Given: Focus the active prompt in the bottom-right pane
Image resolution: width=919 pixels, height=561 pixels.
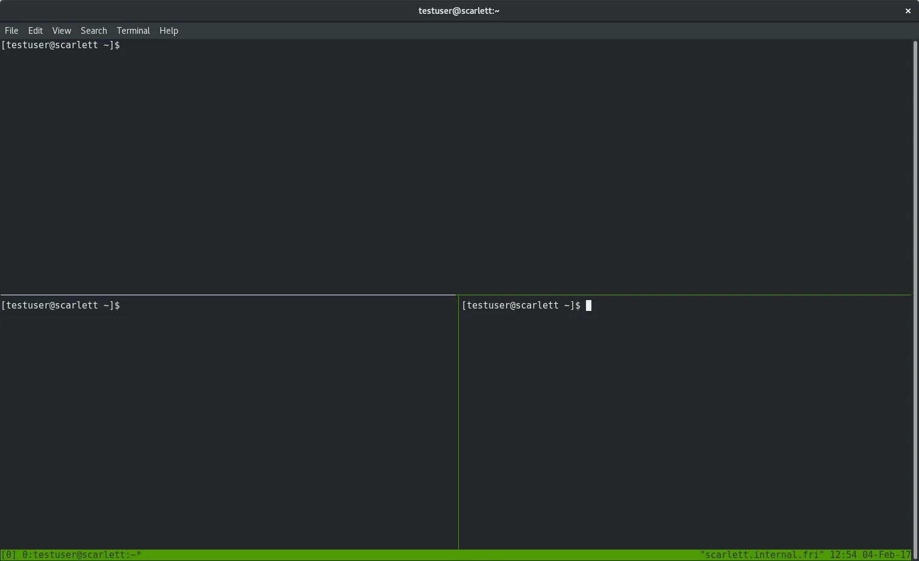Looking at the screenshot, I should pos(588,306).
